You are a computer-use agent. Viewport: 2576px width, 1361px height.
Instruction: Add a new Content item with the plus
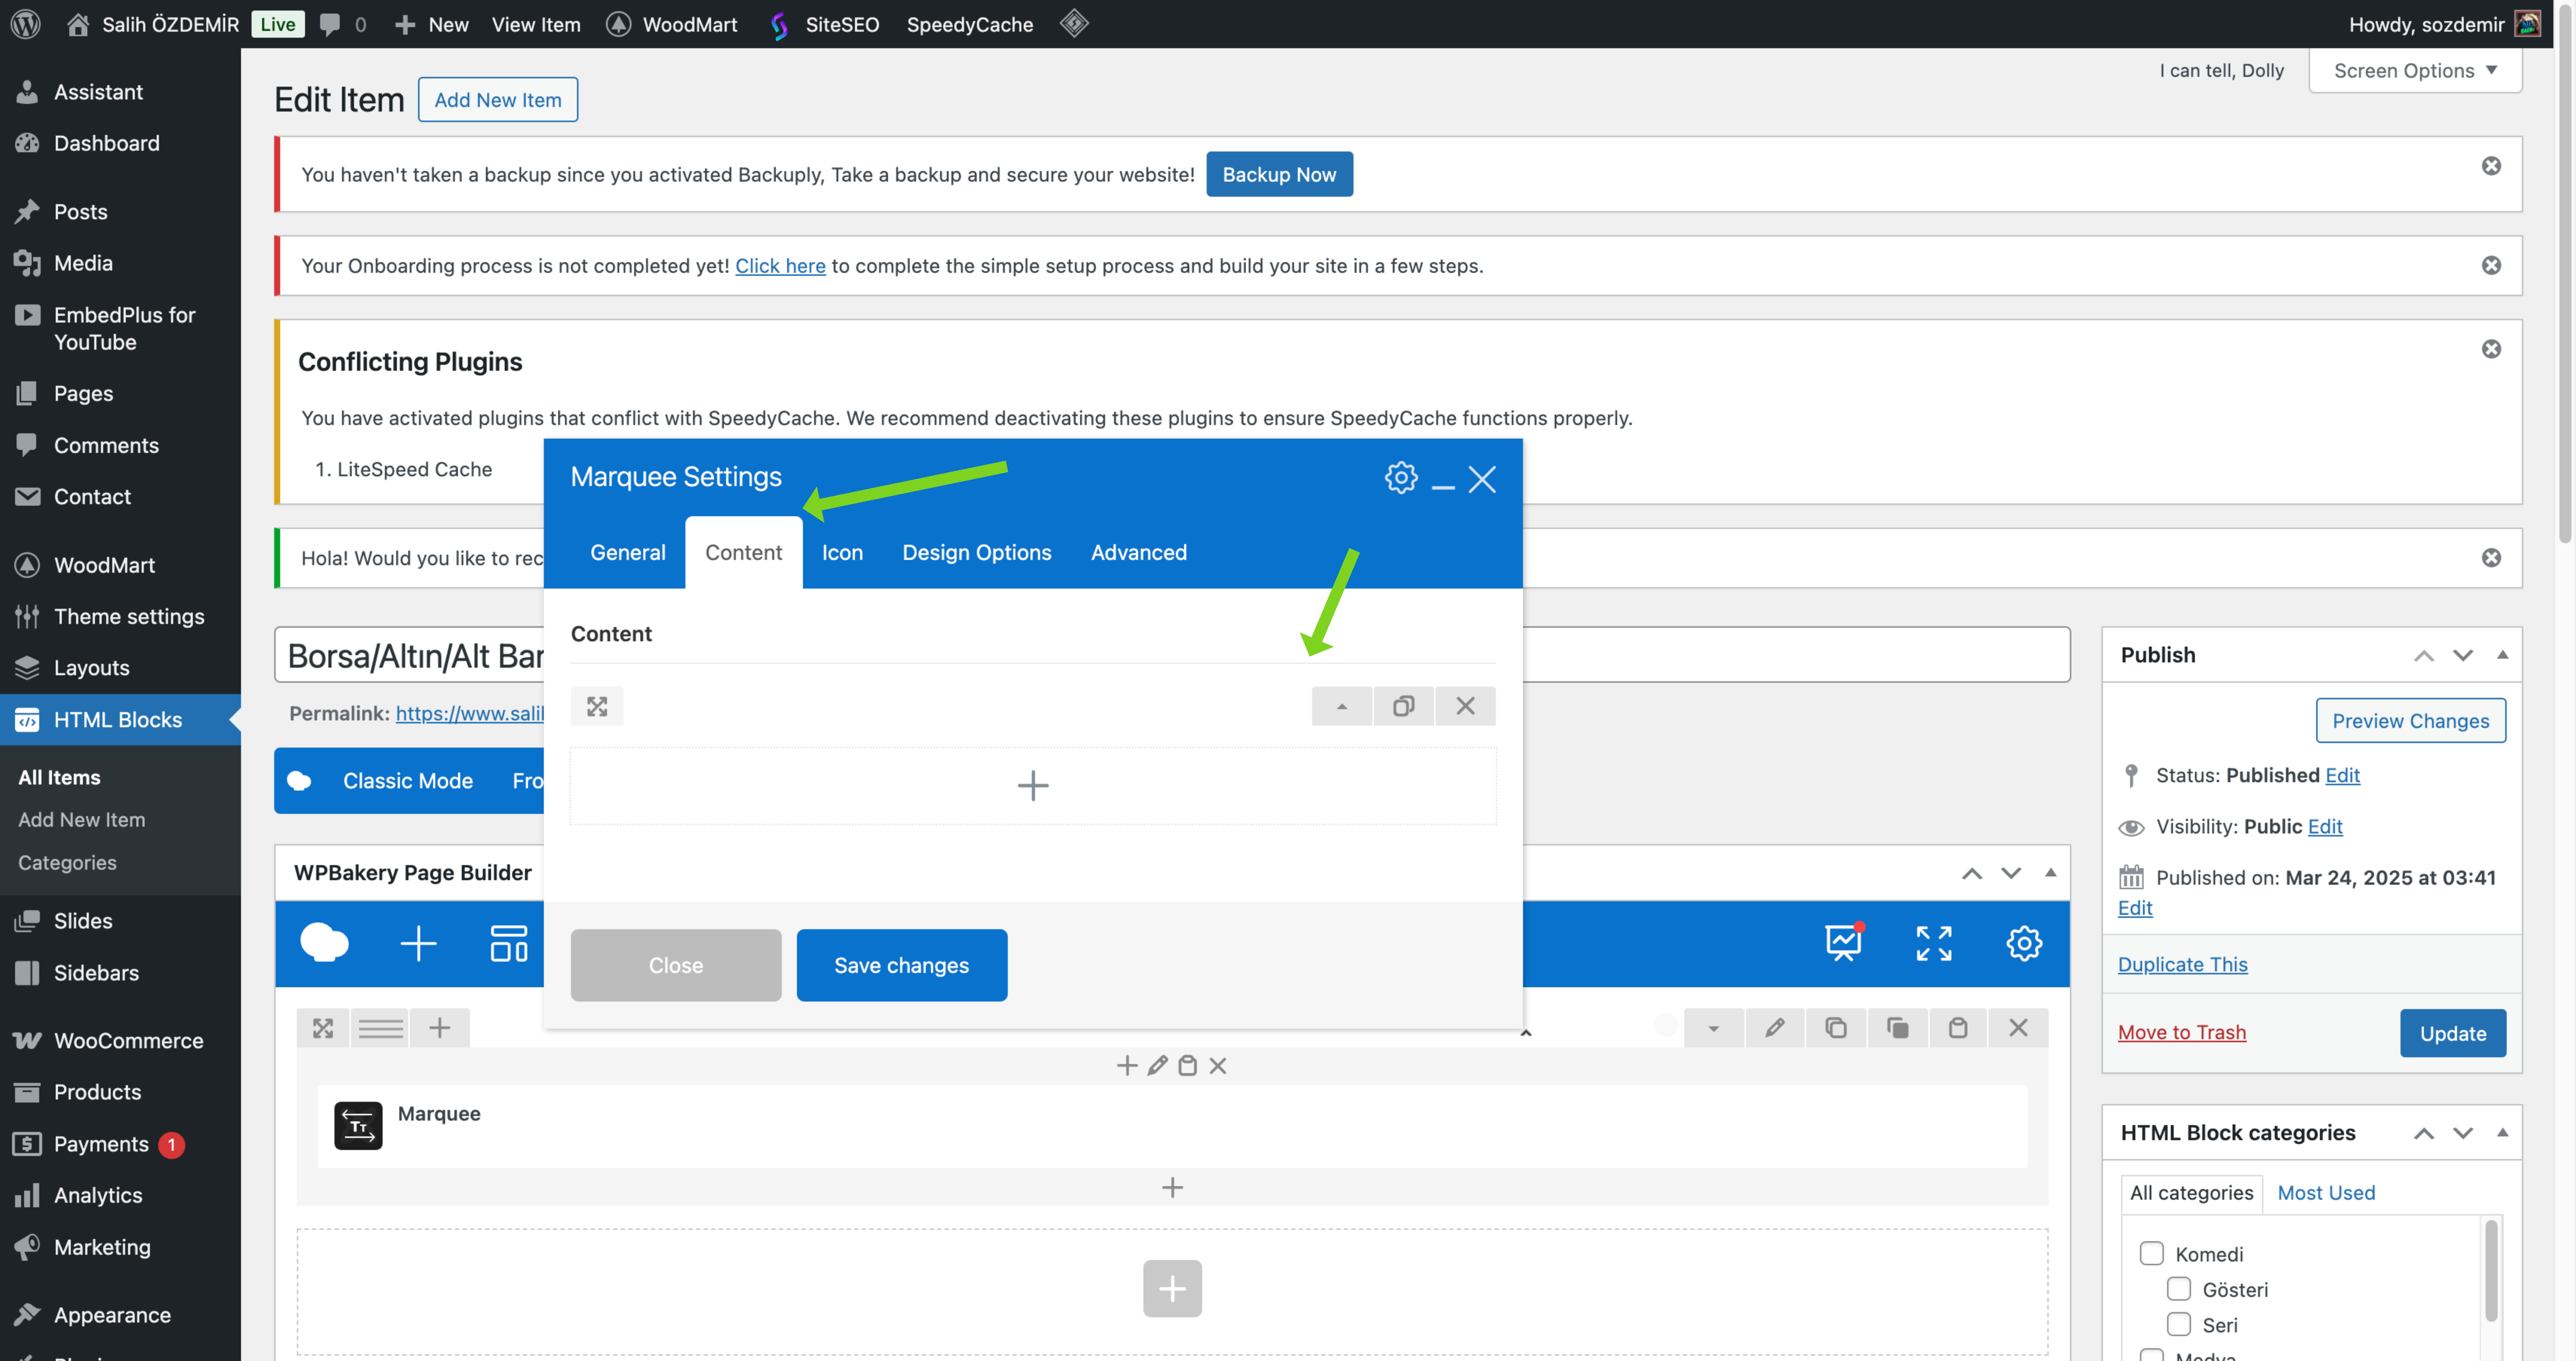(1033, 786)
